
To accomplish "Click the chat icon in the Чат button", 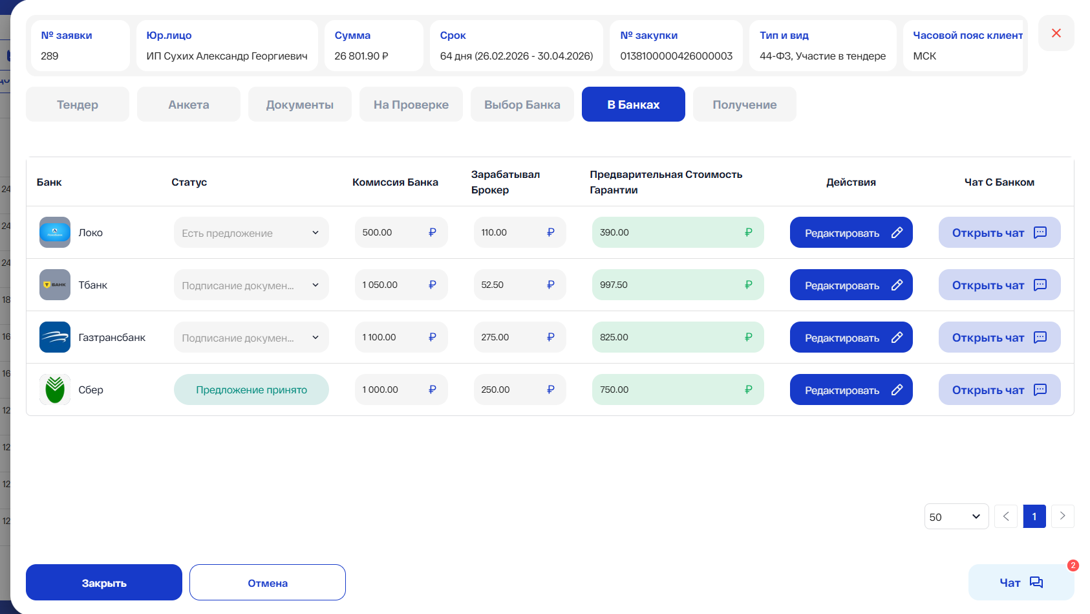I will tap(1036, 582).
